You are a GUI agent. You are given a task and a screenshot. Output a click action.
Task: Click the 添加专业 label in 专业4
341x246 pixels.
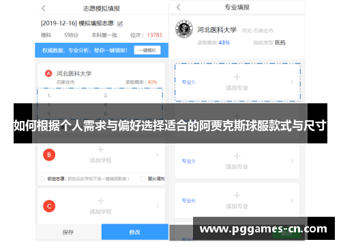click(237, 207)
